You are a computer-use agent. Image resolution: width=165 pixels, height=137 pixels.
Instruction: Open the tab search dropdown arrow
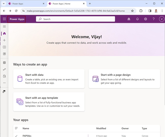click(4, 4)
